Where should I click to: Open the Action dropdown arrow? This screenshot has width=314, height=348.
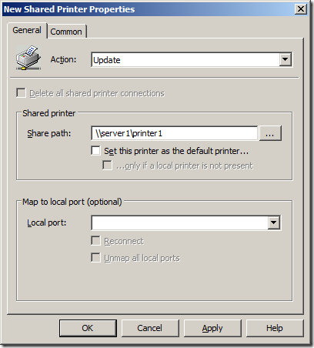pyautogui.click(x=285, y=60)
